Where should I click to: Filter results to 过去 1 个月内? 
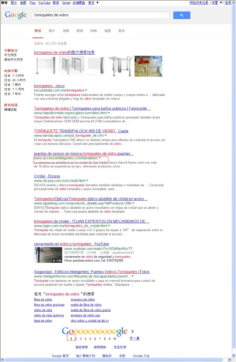(x=14, y=89)
